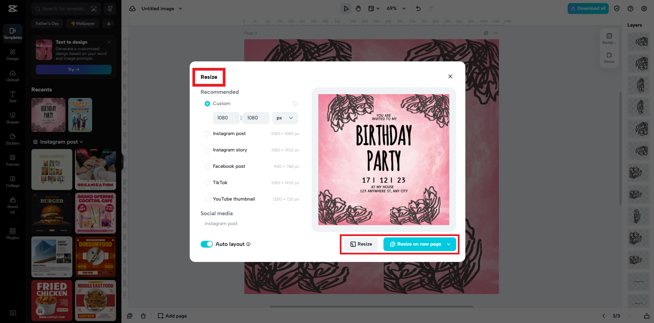The width and height of the screenshot is (654, 323).
Task: Open the Text sidebar panel
Action: [13, 97]
